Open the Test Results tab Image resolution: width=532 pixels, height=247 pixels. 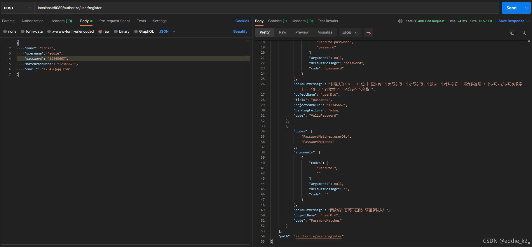click(x=328, y=21)
